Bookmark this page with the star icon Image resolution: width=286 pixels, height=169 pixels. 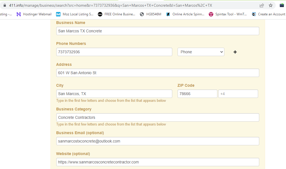coord(270,5)
